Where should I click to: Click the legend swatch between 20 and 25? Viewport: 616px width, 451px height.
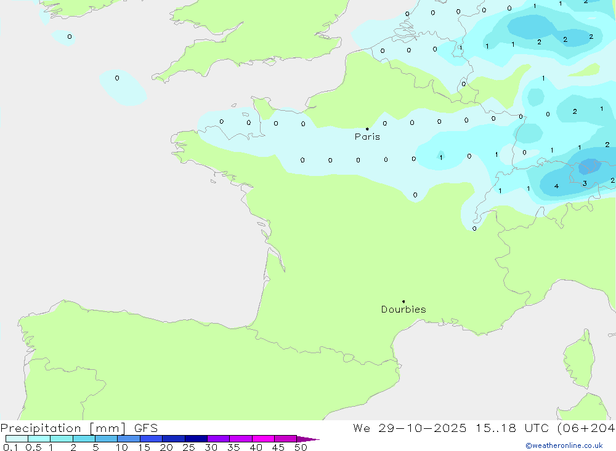tap(174, 439)
